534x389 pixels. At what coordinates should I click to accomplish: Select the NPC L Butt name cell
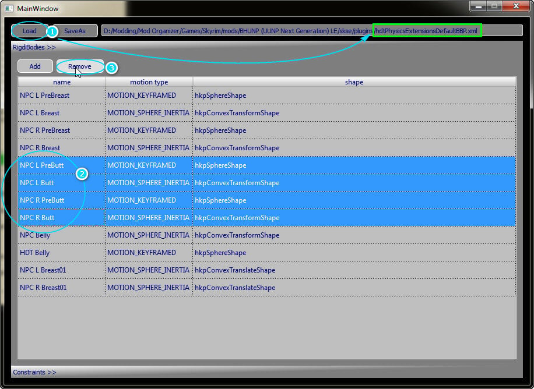62,183
